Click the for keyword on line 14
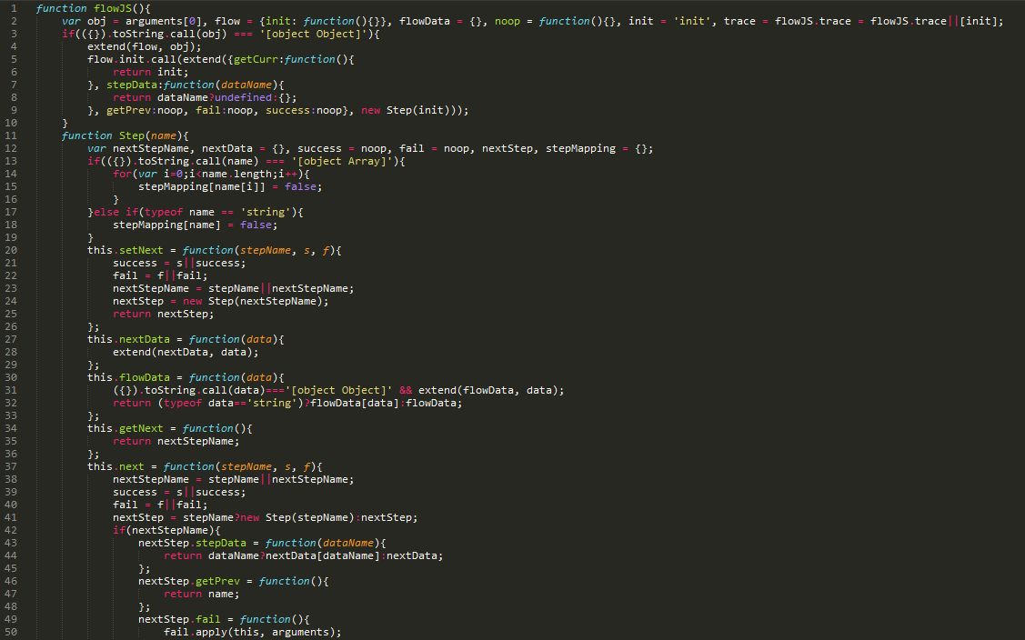Image resolution: width=1025 pixels, height=640 pixels. 122,174
